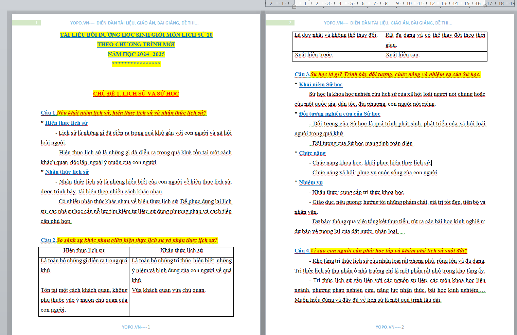Click the ruler at the 10 mark
The width and height of the screenshot is (517, 335).
click(409, 3)
